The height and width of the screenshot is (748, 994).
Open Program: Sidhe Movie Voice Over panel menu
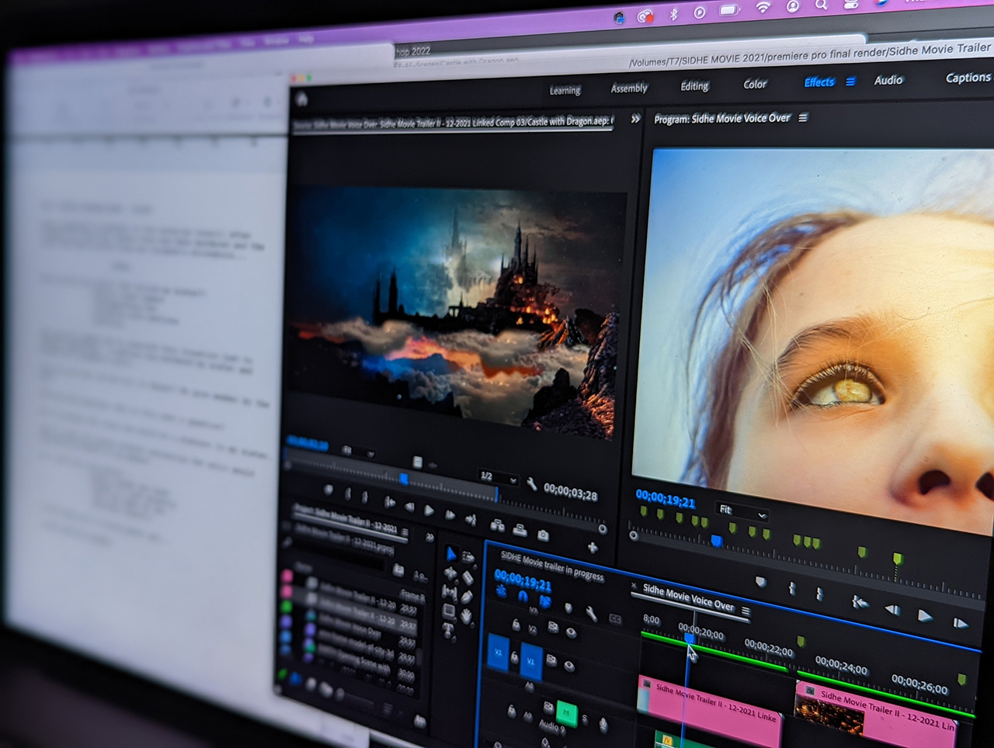(x=803, y=118)
